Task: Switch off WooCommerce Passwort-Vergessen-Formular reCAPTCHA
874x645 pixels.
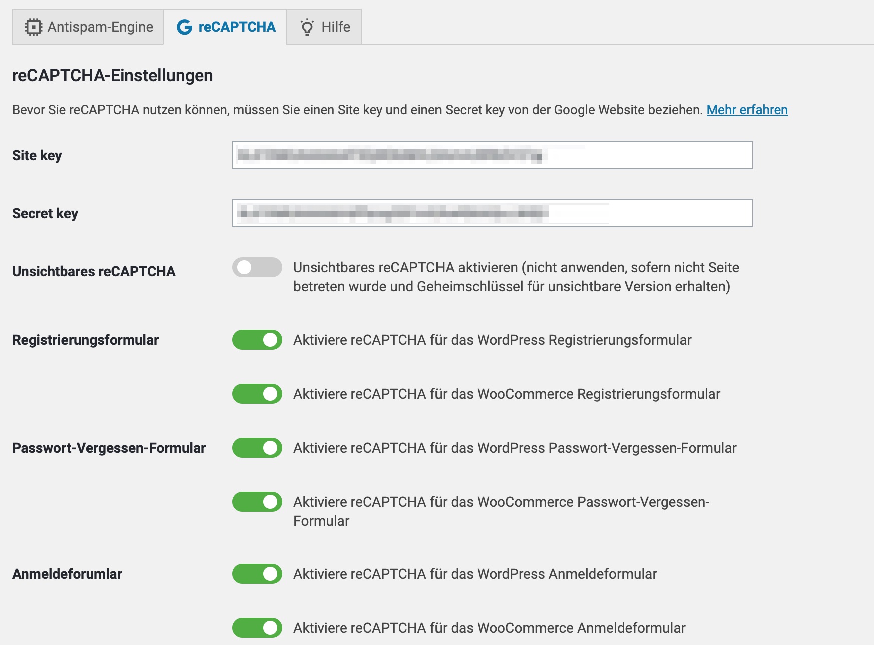Action: 257,502
